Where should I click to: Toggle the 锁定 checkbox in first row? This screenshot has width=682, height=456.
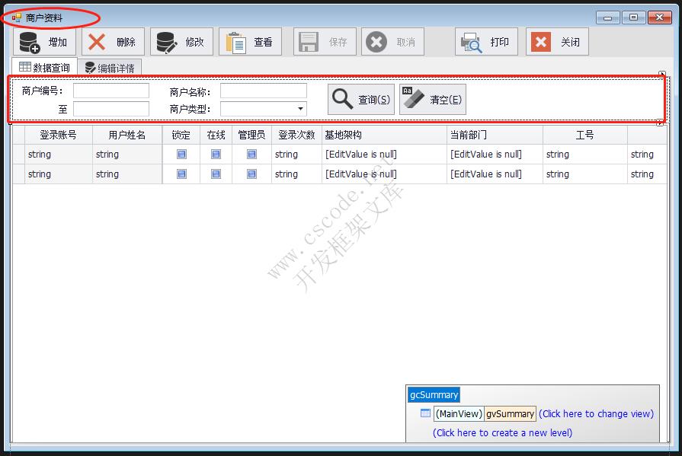[181, 154]
